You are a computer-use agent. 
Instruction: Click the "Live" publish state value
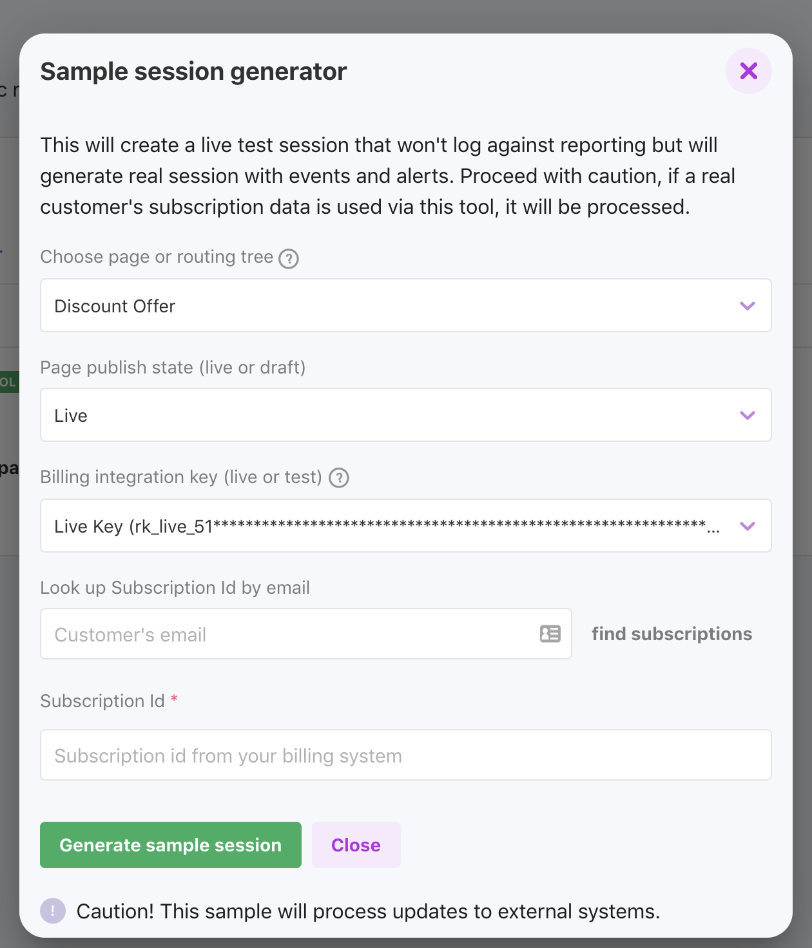coord(71,415)
